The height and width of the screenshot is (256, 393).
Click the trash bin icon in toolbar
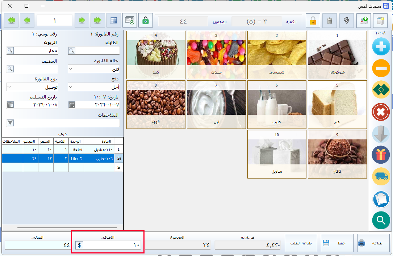pyautogui.click(x=329, y=21)
